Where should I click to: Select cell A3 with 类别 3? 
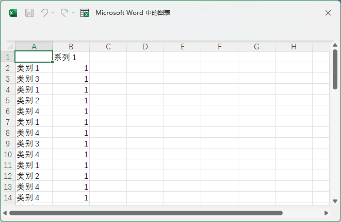[x=34, y=79]
